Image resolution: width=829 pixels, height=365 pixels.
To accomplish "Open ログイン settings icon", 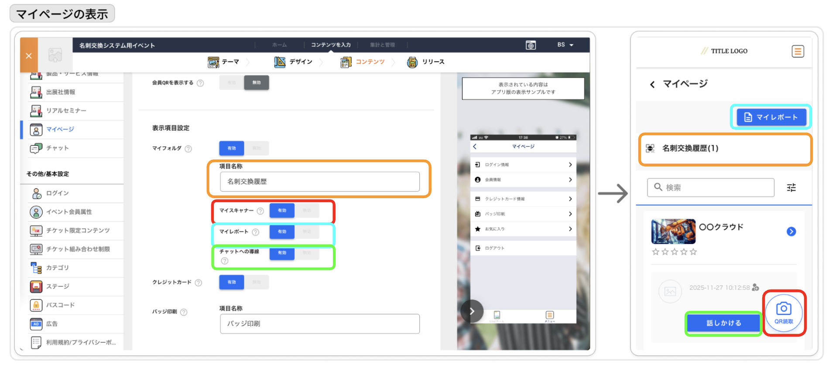I will tap(36, 193).
